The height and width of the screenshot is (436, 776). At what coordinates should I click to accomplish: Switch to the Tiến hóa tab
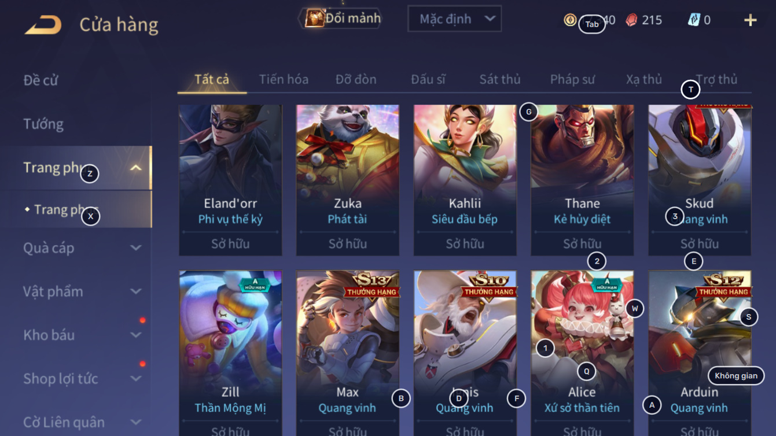click(x=284, y=80)
